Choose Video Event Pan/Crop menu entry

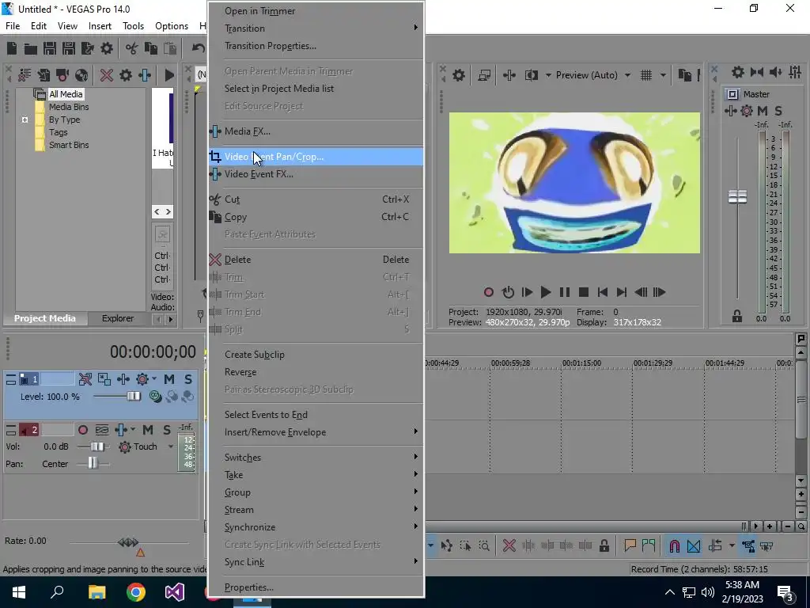[x=316, y=157]
